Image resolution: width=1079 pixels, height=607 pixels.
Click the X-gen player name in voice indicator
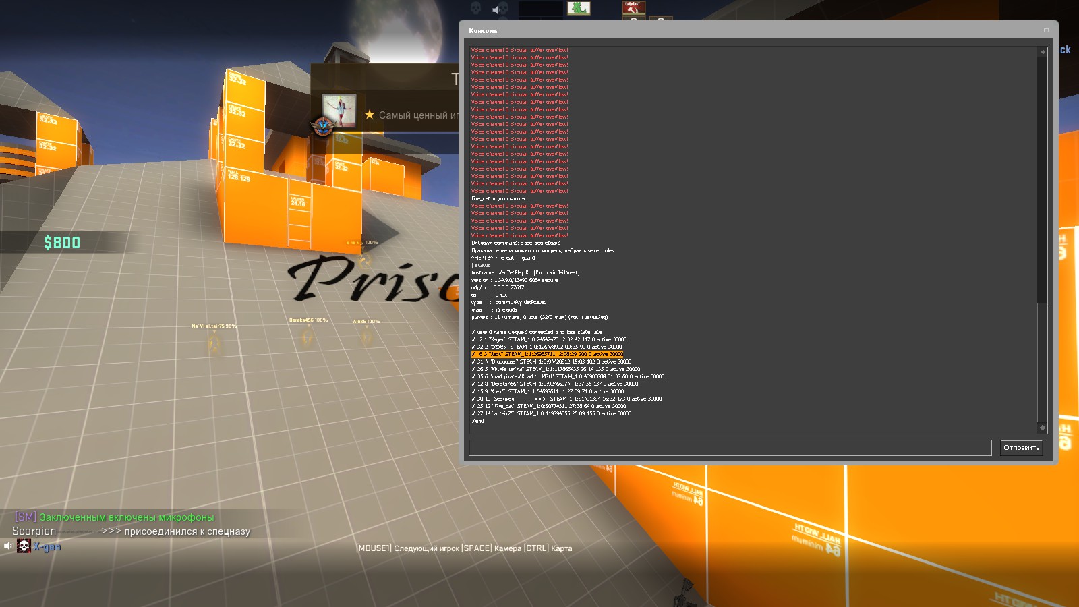point(47,547)
